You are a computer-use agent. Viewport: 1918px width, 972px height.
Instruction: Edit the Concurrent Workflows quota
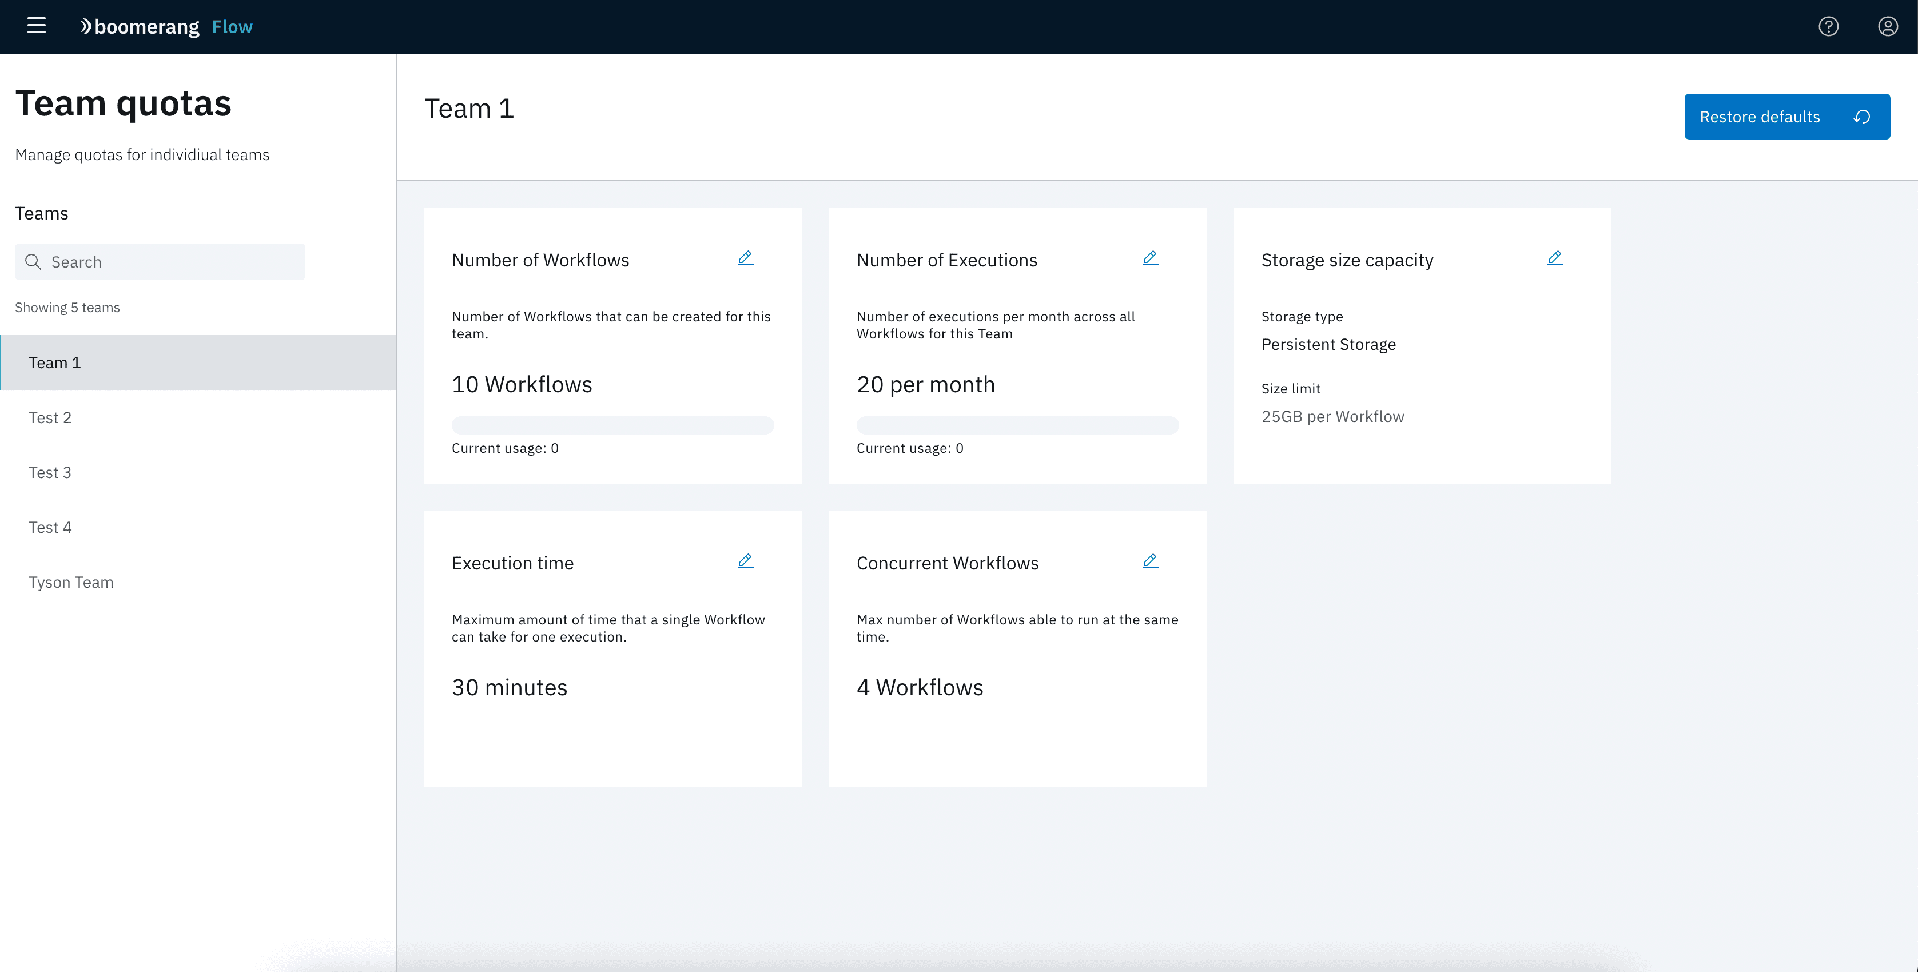coord(1149,561)
